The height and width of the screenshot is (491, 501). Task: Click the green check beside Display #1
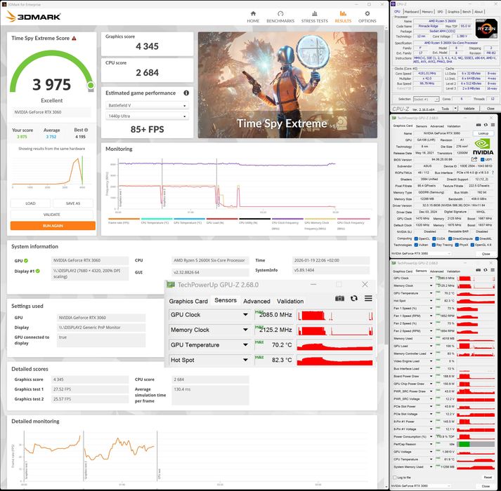pyautogui.click(x=38, y=271)
